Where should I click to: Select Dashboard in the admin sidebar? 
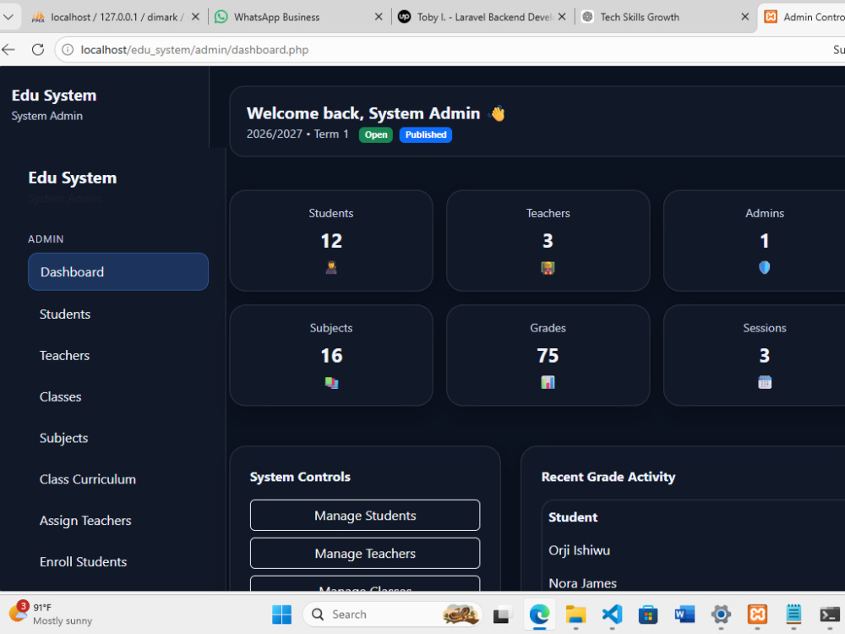tap(118, 271)
